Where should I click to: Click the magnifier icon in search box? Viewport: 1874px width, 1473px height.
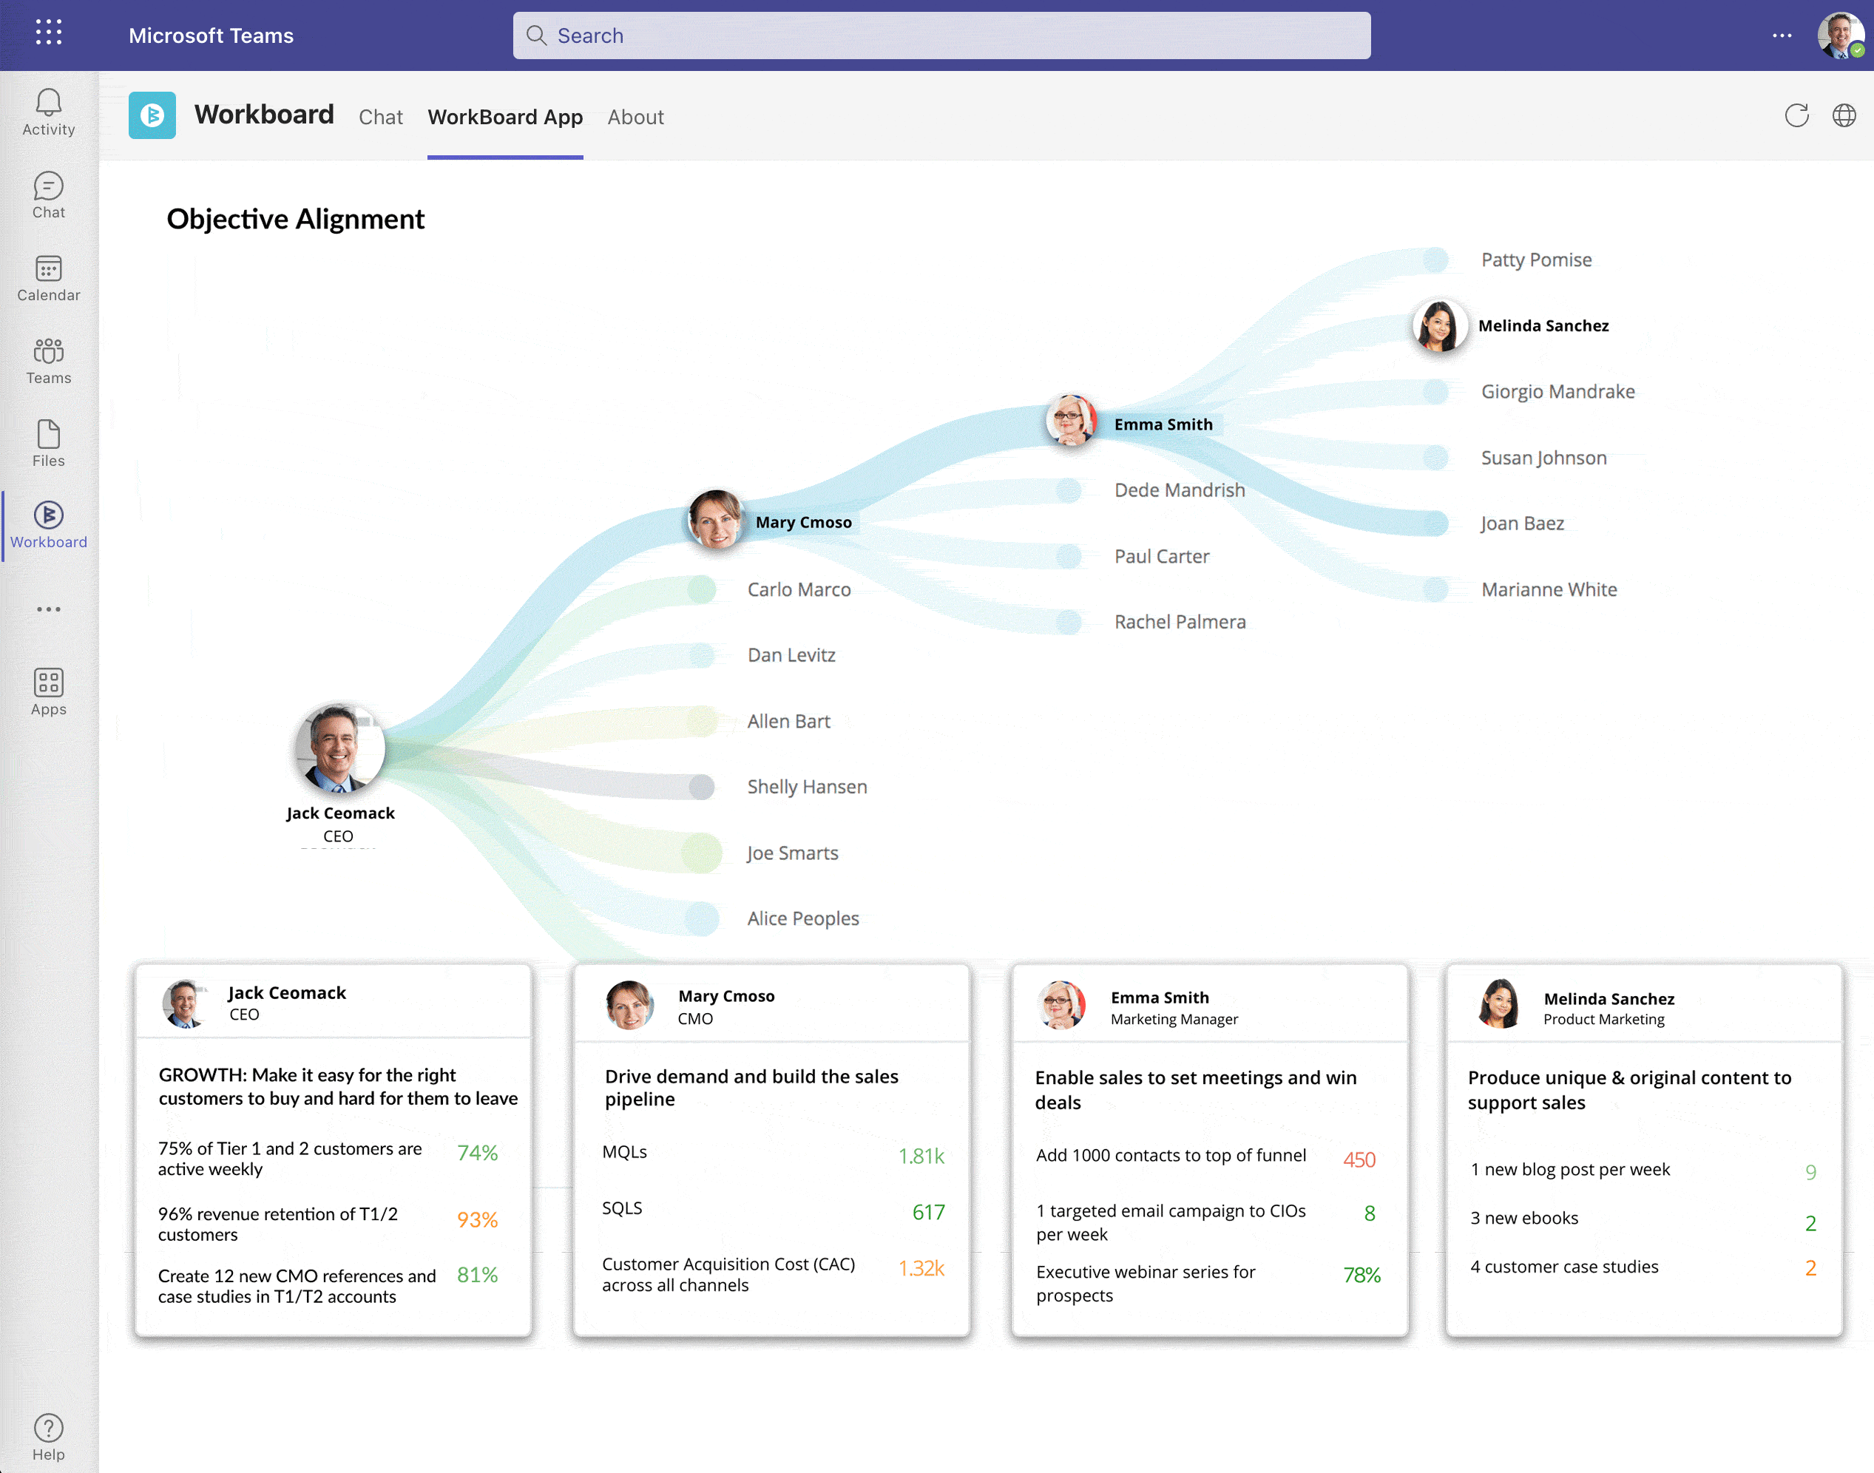536,35
